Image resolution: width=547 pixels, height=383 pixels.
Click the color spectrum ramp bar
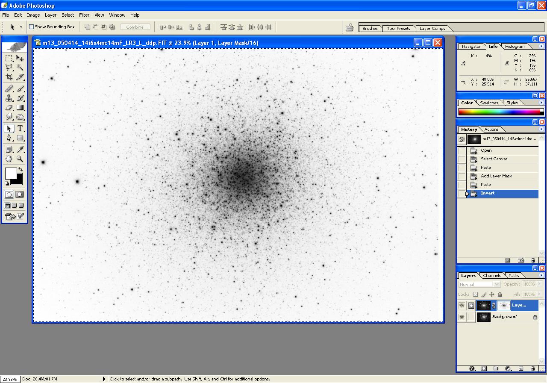tap(499, 112)
